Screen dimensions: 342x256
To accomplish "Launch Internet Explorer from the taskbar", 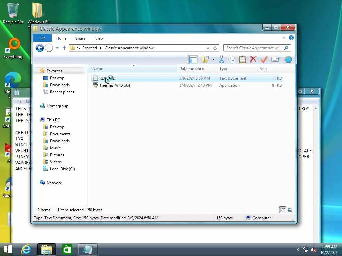I will [26, 249].
